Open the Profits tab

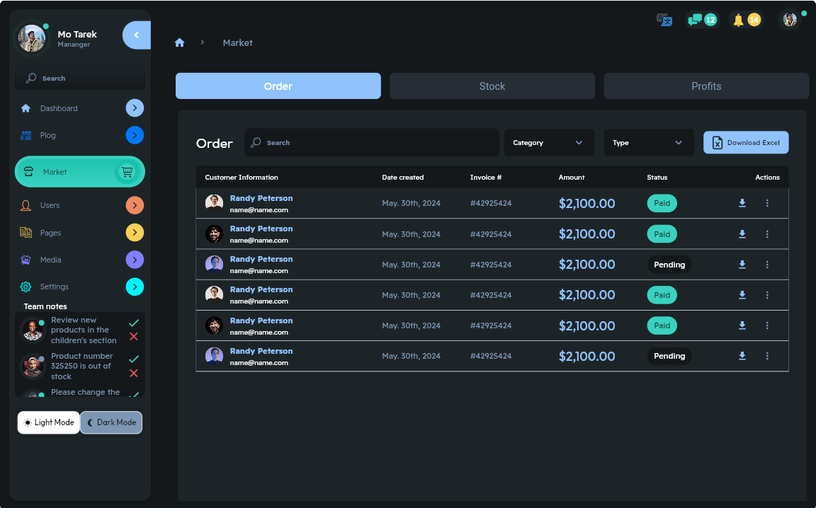705,86
